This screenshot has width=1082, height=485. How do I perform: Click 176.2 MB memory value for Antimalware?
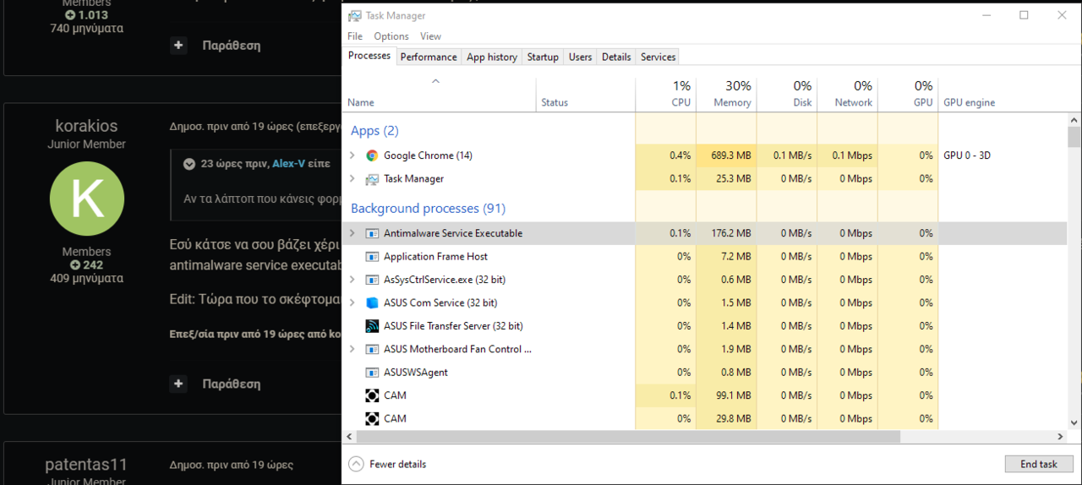pyautogui.click(x=730, y=233)
